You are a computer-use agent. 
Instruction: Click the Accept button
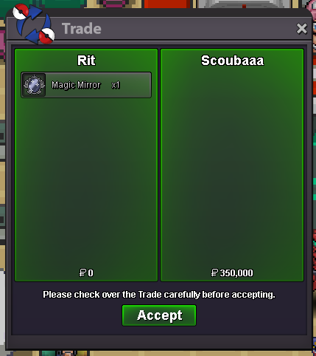coord(159,315)
